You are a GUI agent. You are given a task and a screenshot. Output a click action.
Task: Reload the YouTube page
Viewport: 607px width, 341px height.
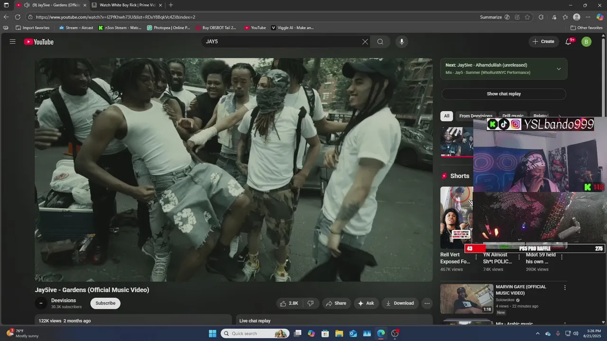pos(18,17)
